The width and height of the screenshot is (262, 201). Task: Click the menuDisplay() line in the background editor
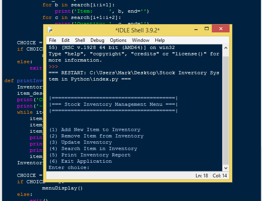click(x=62, y=188)
